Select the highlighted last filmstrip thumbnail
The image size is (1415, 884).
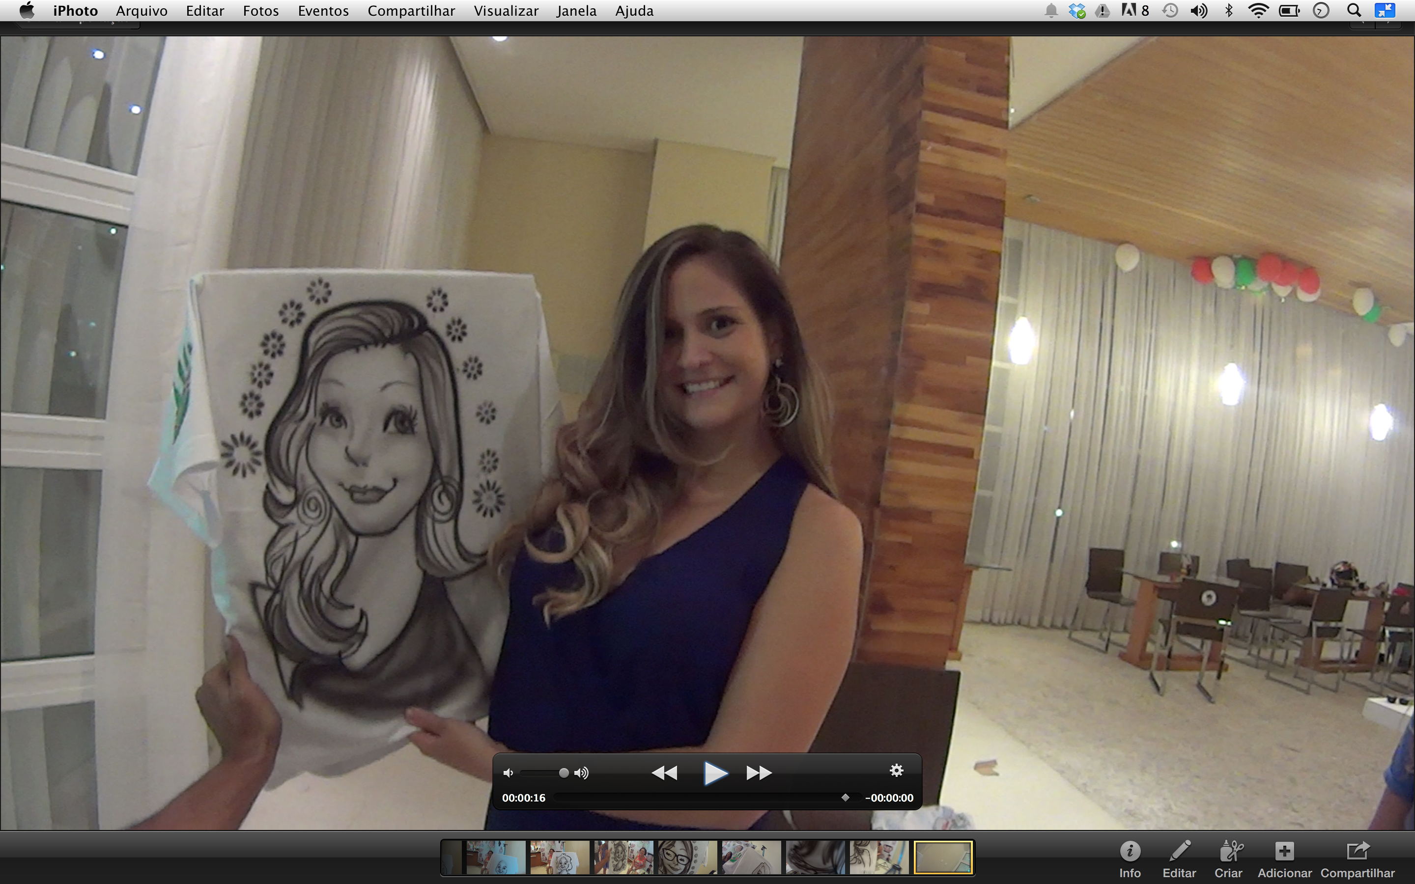click(942, 857)
